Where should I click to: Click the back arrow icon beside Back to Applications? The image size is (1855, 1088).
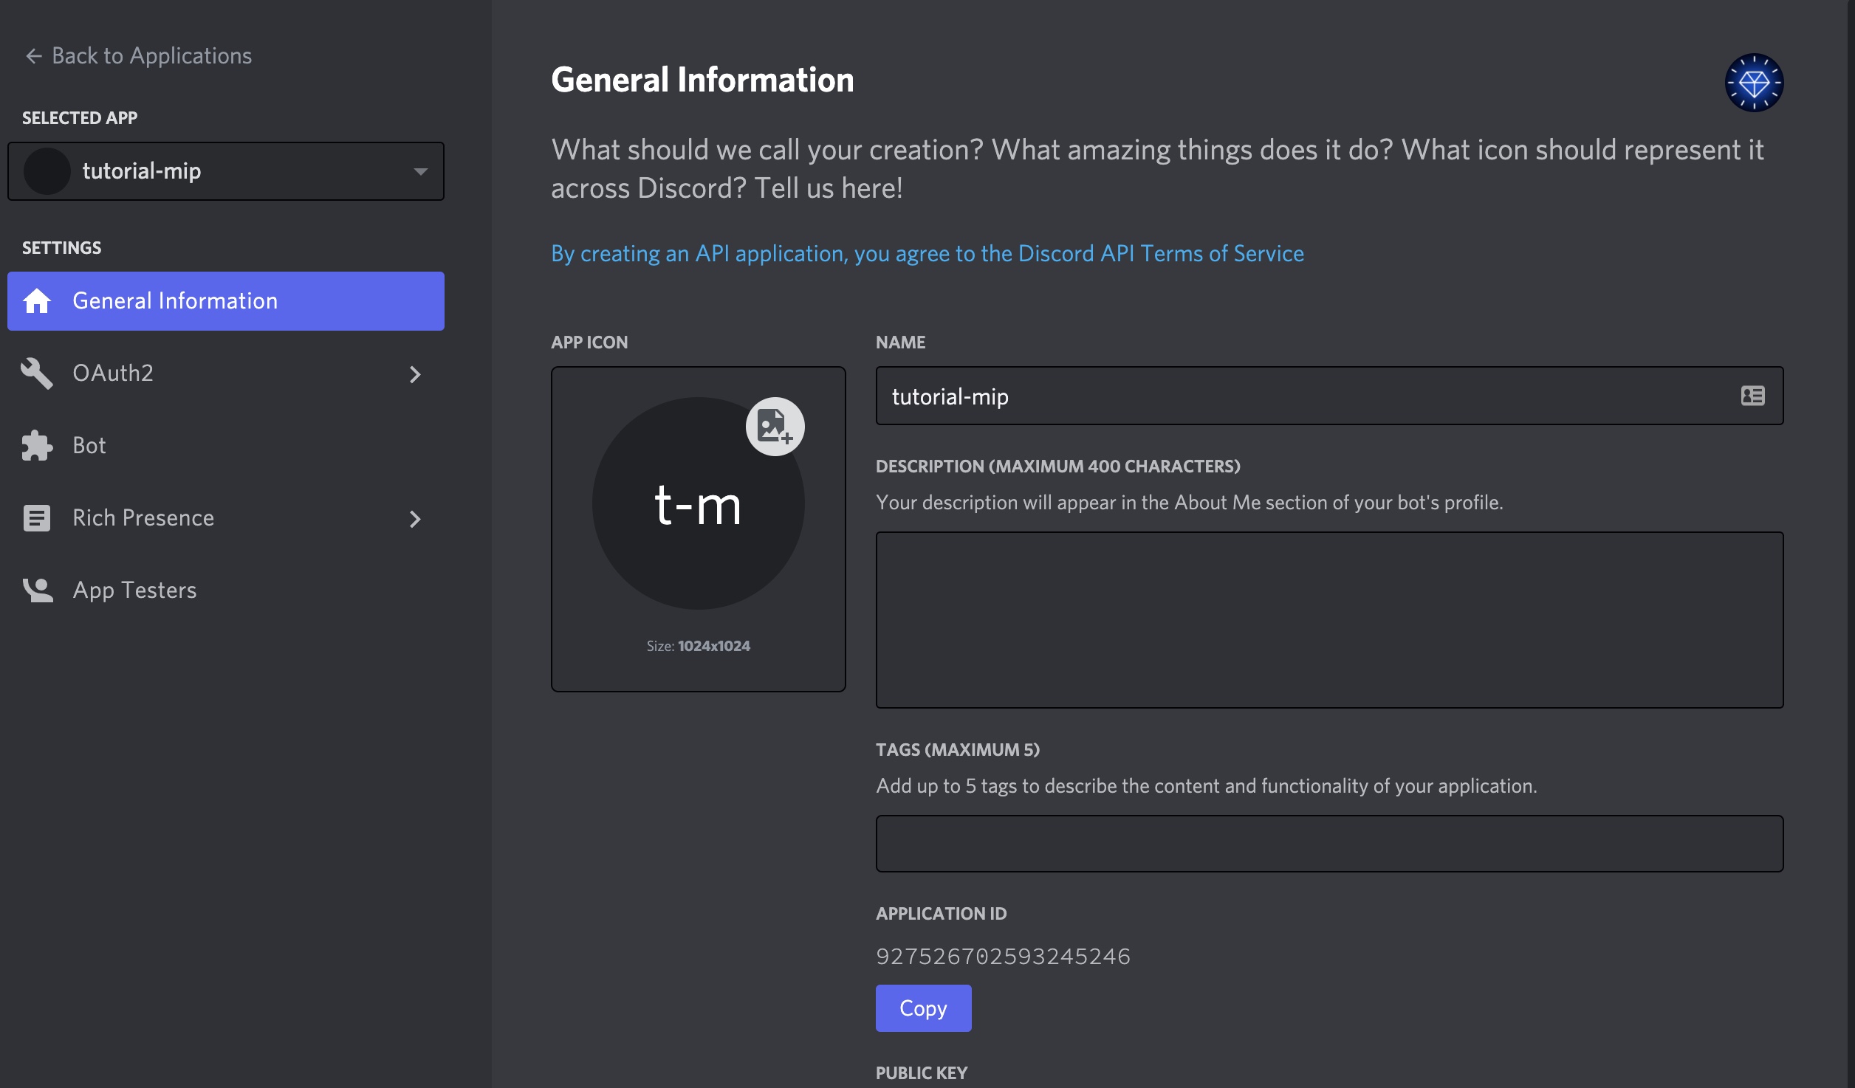pos(33,56)
